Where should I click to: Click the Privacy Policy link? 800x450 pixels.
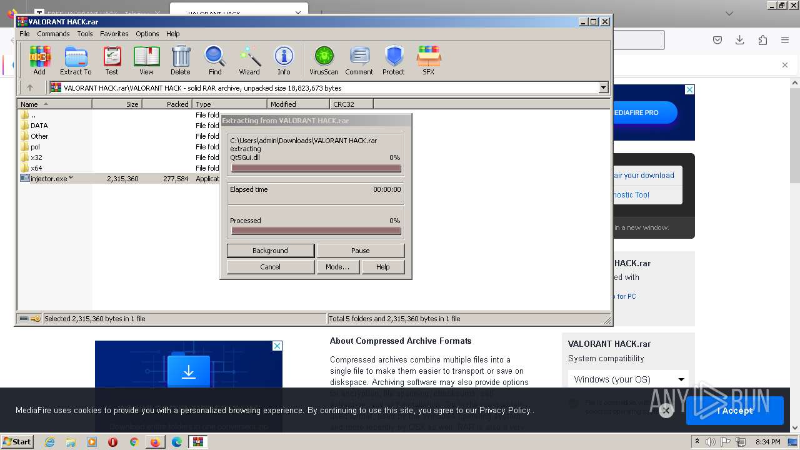tap(504, 411)
